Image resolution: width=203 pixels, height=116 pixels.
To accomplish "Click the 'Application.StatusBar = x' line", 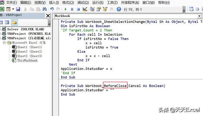I will pyautogui.click(x=86, y=69).
